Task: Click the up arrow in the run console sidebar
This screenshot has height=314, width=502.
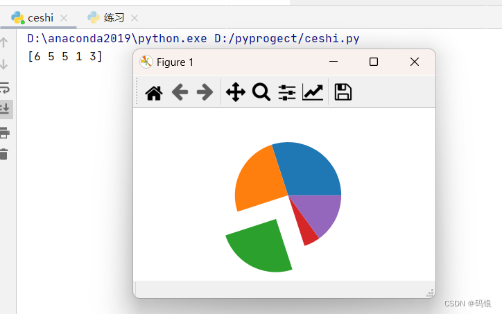Action: tap(4, 42)
